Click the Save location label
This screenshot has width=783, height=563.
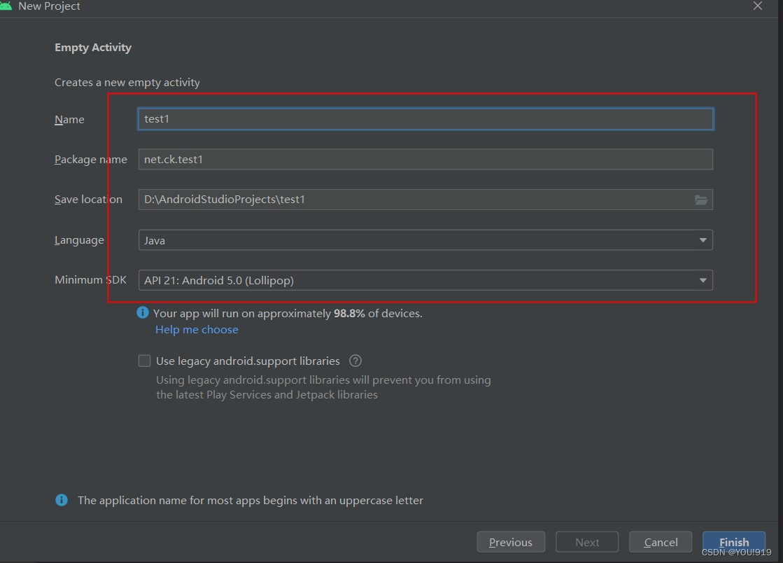[x=88, y=200]
